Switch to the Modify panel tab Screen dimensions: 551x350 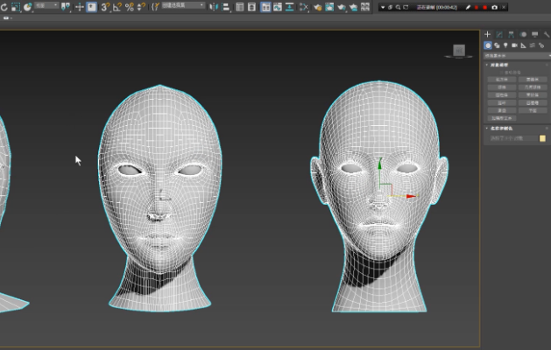pos(498,34)
